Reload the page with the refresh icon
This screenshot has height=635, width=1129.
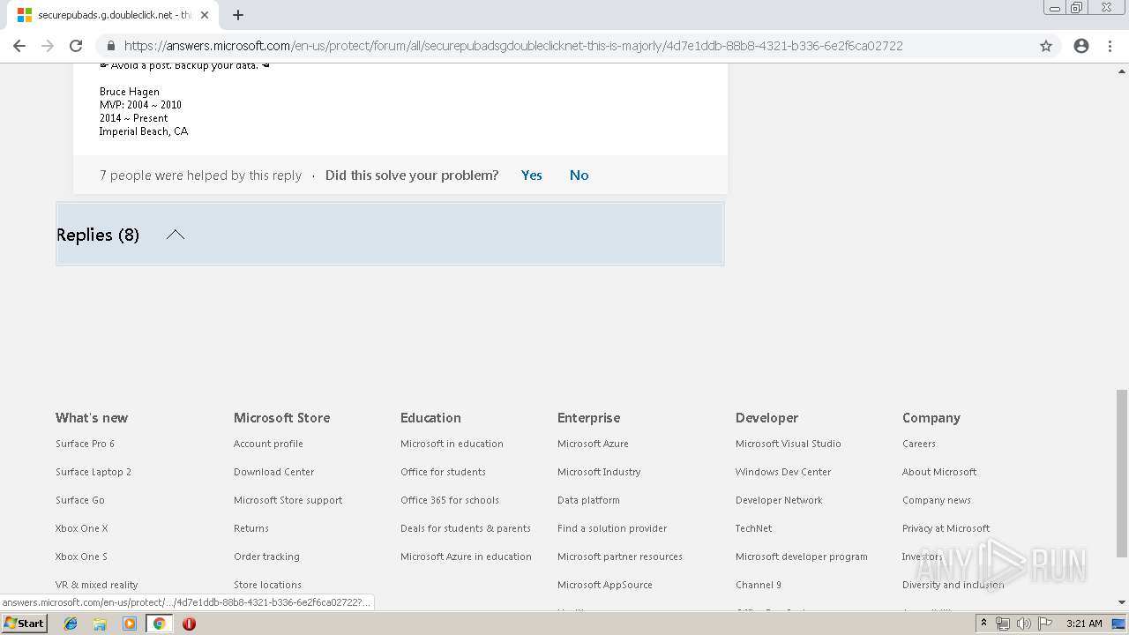(x=76, y=46)
